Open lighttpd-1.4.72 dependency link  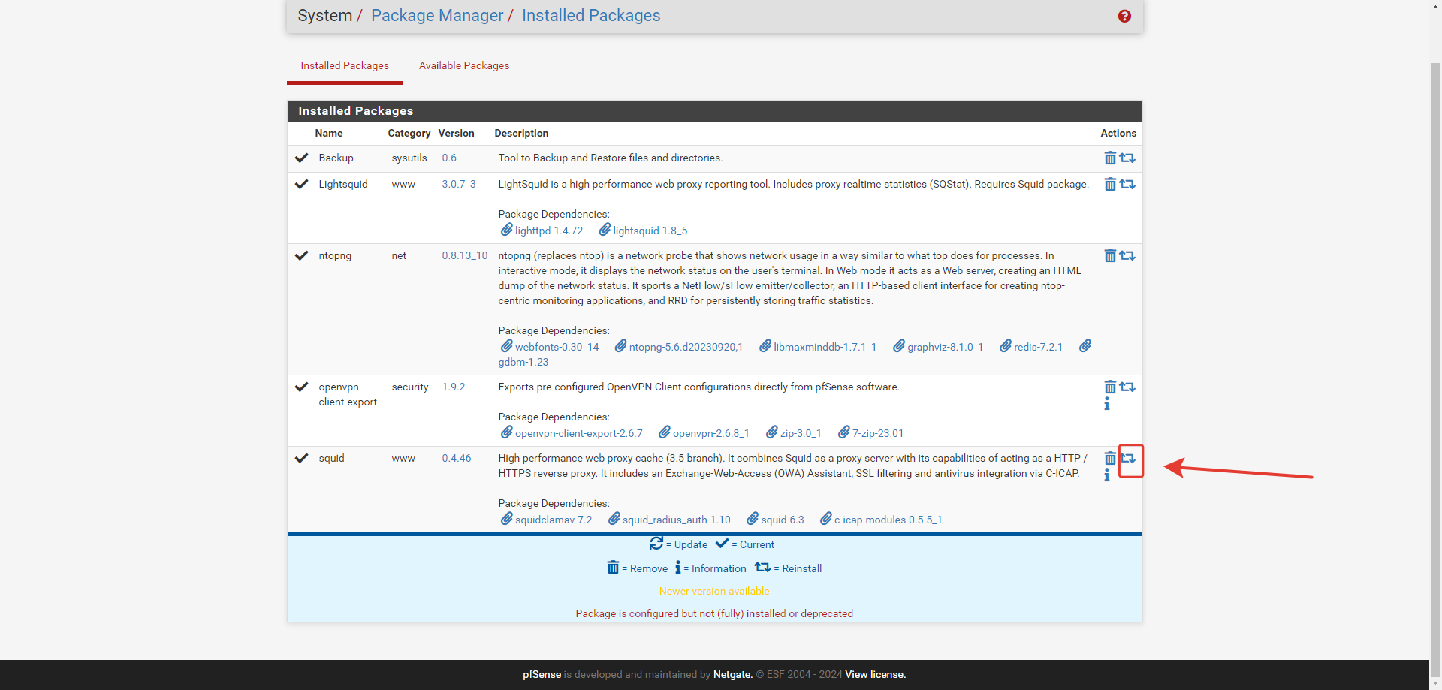tap(549, 231)
